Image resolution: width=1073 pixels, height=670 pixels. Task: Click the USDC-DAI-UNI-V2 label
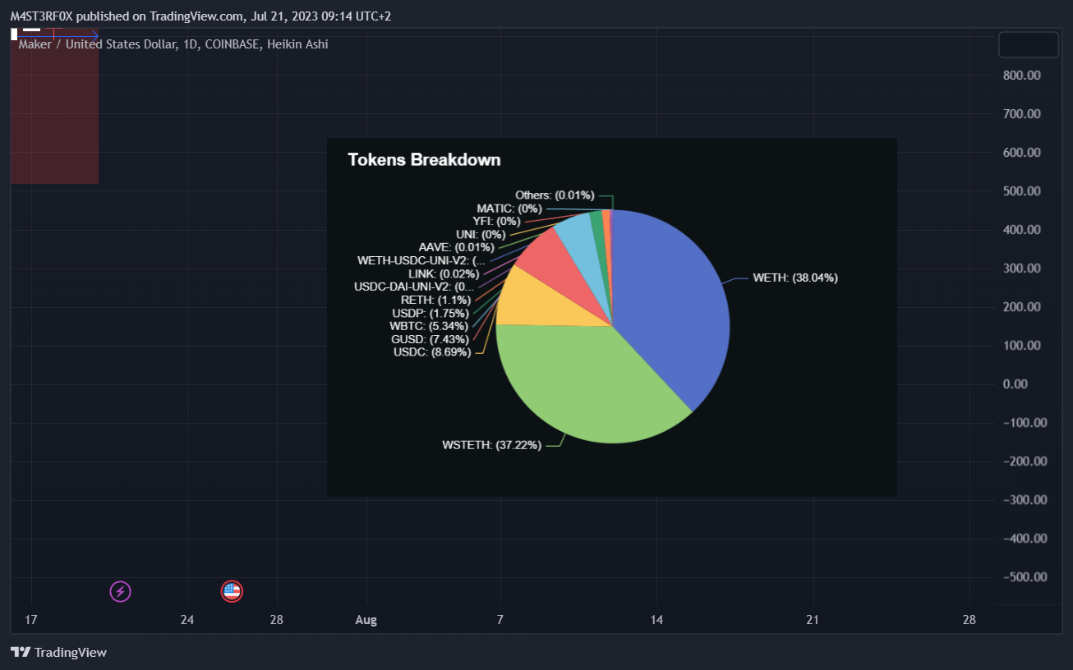click(x=414, y=287)
